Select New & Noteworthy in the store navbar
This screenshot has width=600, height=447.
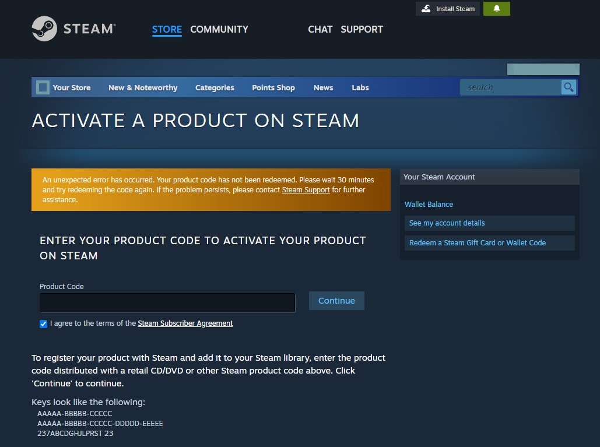(x=143, y=87)
